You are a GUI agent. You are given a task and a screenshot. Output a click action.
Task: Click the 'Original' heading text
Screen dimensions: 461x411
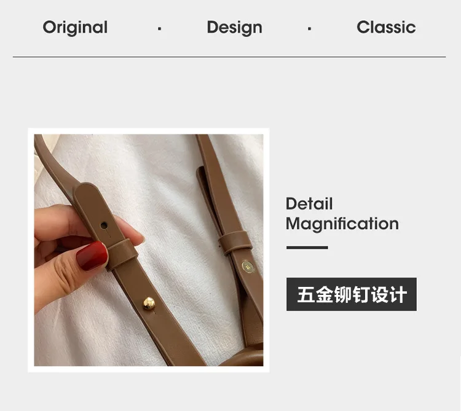75,28
